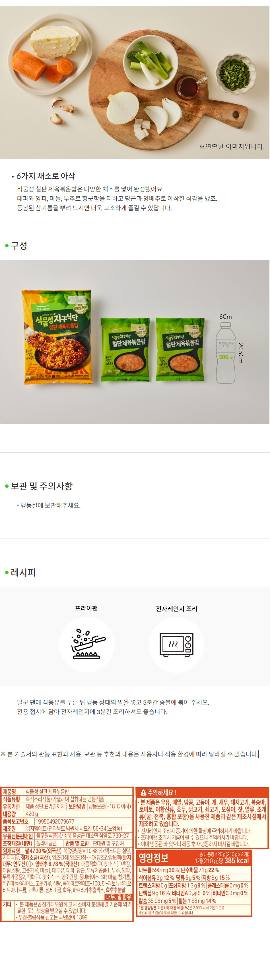
Task: Click the first small green pouch package
Action: point(125,350)
